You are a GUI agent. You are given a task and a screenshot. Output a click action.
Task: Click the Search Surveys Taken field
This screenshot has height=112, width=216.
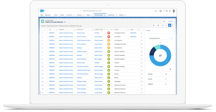pyautogui.click(x=99, y=11)
